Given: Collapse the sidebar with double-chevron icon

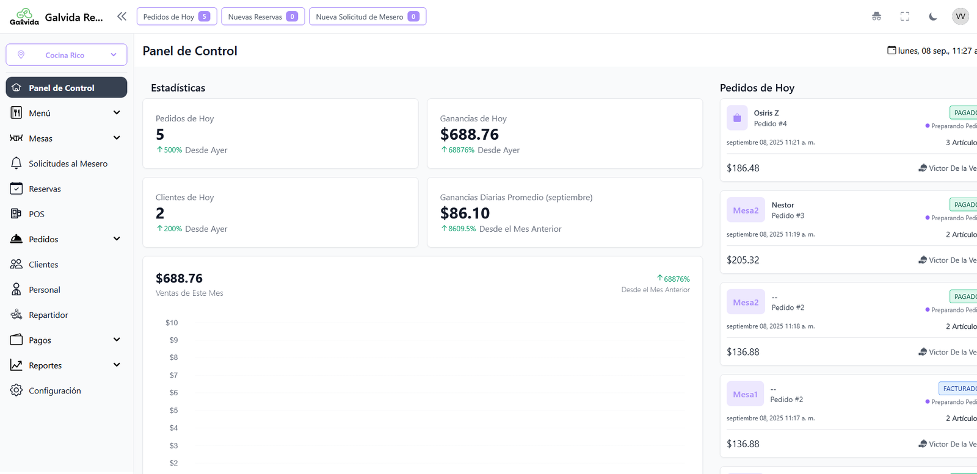Looking at the screenshot, I should click(x=122, y=16).
